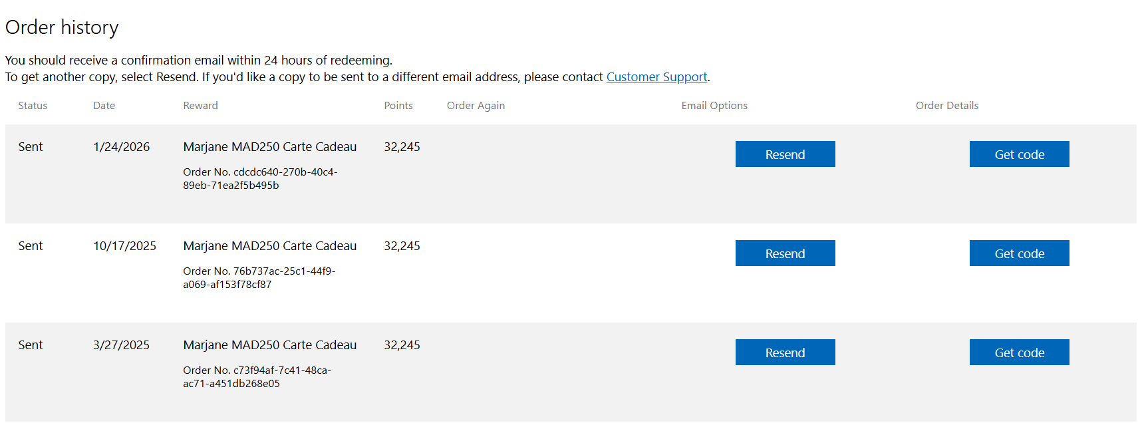Select the Reward column header
The image size is (1138, 423).
point(200,105)
